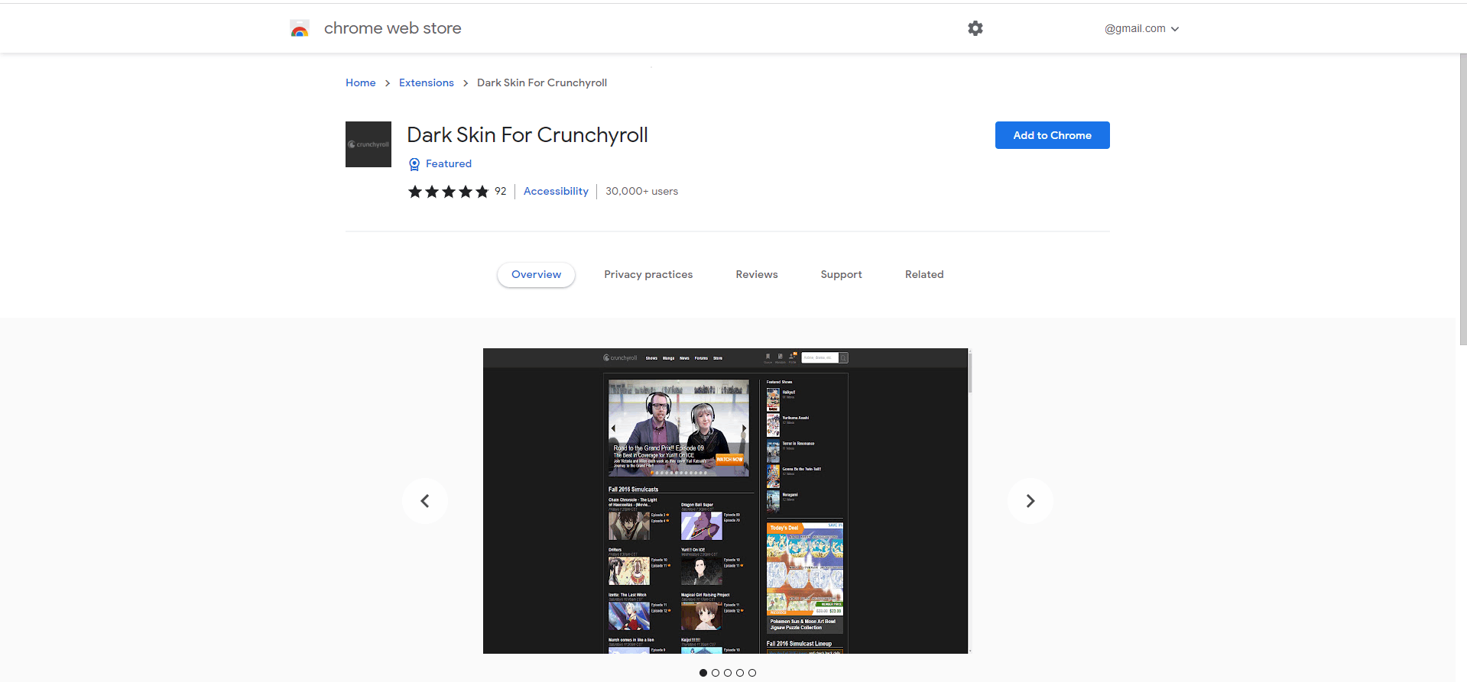Expand the gmail.com account dropdown
The image size is (1467, 682).
pos(1141,28)
